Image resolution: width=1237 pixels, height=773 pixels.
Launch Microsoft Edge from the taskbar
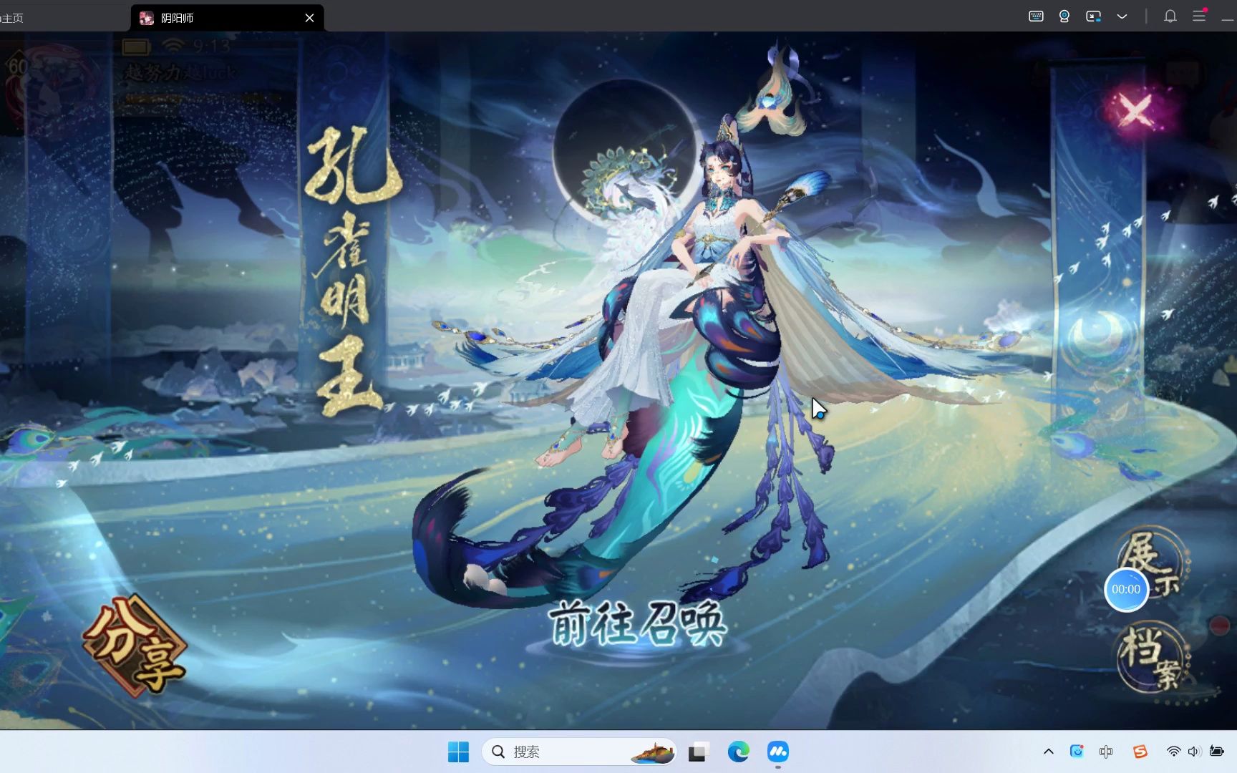point(738,752)
